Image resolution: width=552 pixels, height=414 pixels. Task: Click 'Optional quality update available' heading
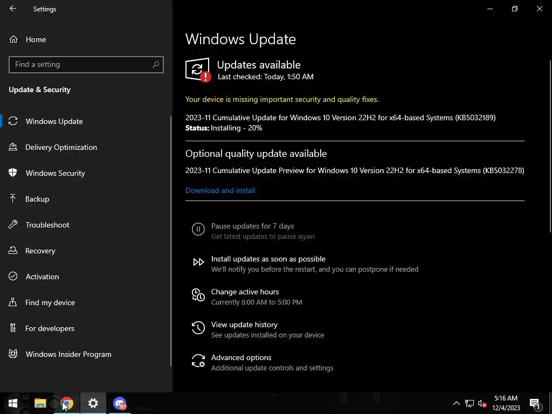coord(256,154)
